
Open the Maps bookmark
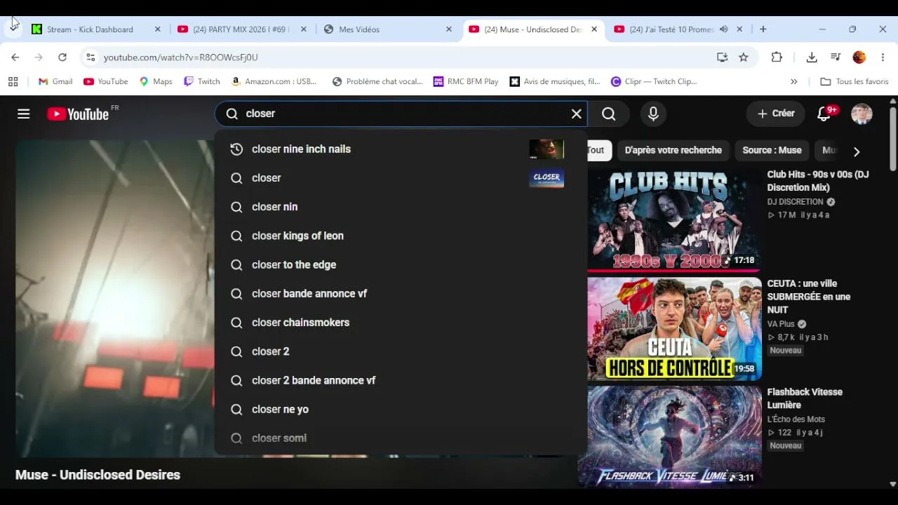click(155, 81)
